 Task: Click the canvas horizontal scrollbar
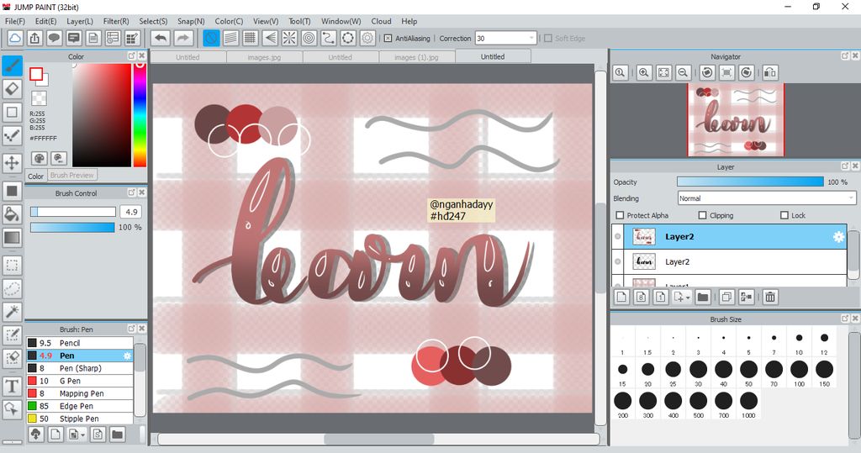(x=379, y=440)
